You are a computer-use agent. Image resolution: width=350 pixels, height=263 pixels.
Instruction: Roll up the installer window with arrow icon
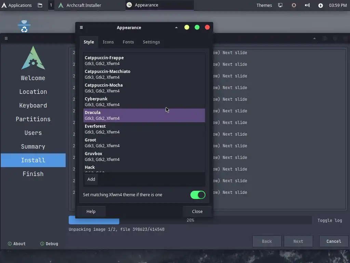click(x=314, y=38)
